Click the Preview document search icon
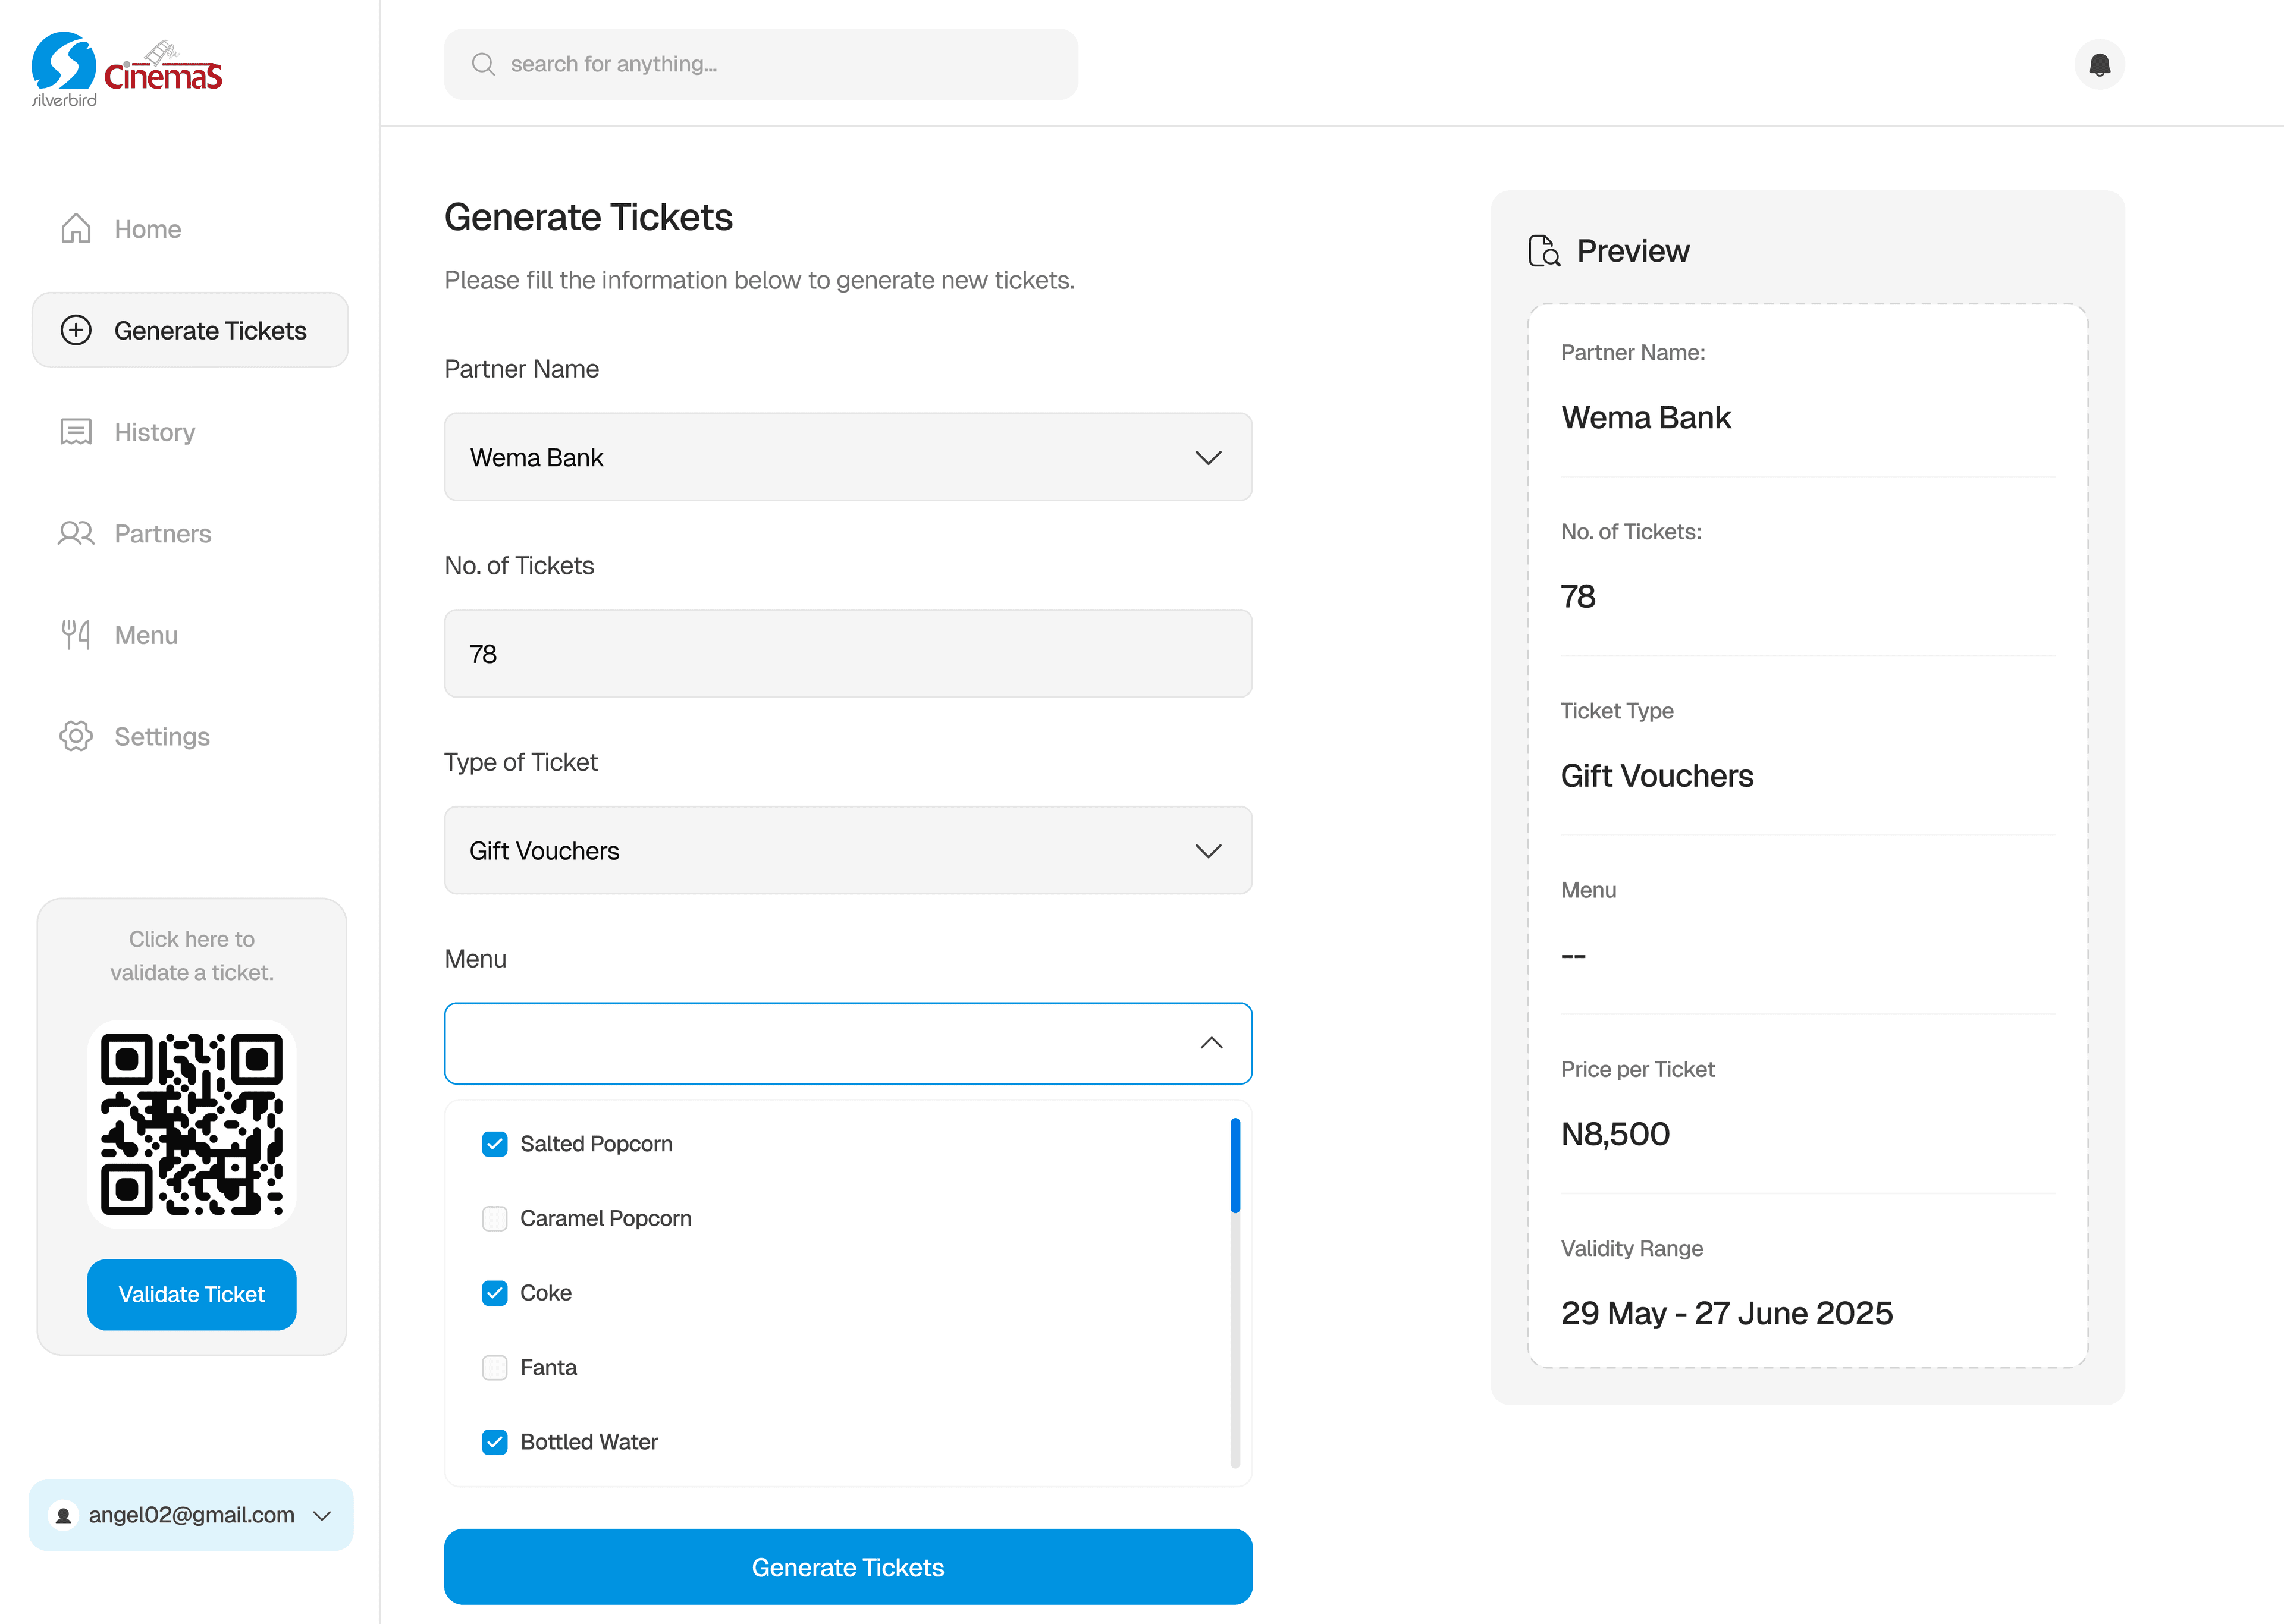 coord(1544,251)
